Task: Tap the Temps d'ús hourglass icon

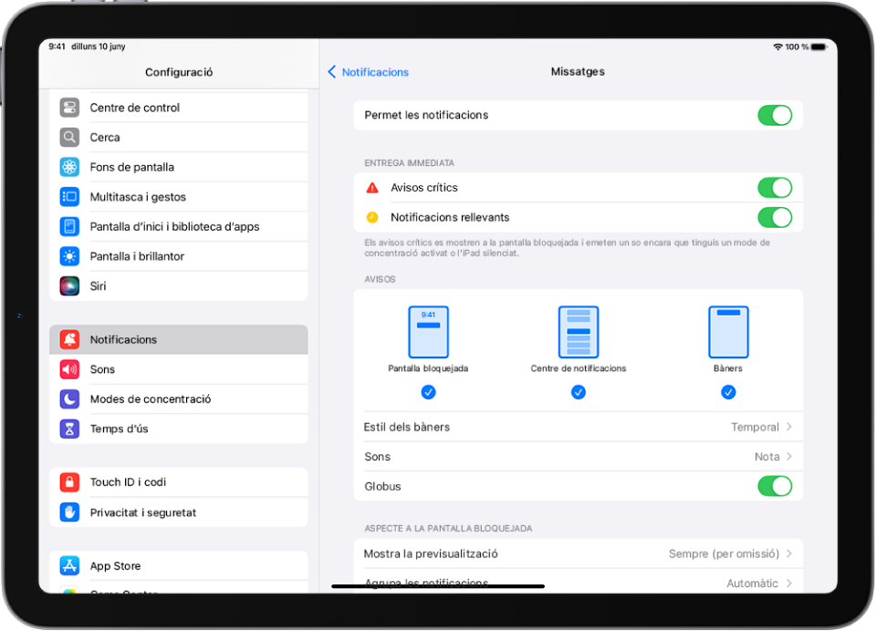Action: point(69,429)
